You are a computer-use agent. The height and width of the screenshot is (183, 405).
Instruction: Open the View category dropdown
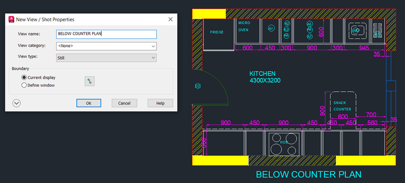(106, 46)
